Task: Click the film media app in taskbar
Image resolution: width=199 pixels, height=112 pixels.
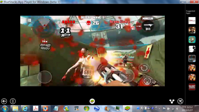Action: tap(107, 109)
